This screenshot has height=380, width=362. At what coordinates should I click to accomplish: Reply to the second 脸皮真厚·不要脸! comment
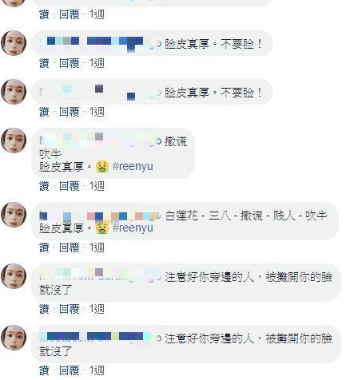point(70,112)
